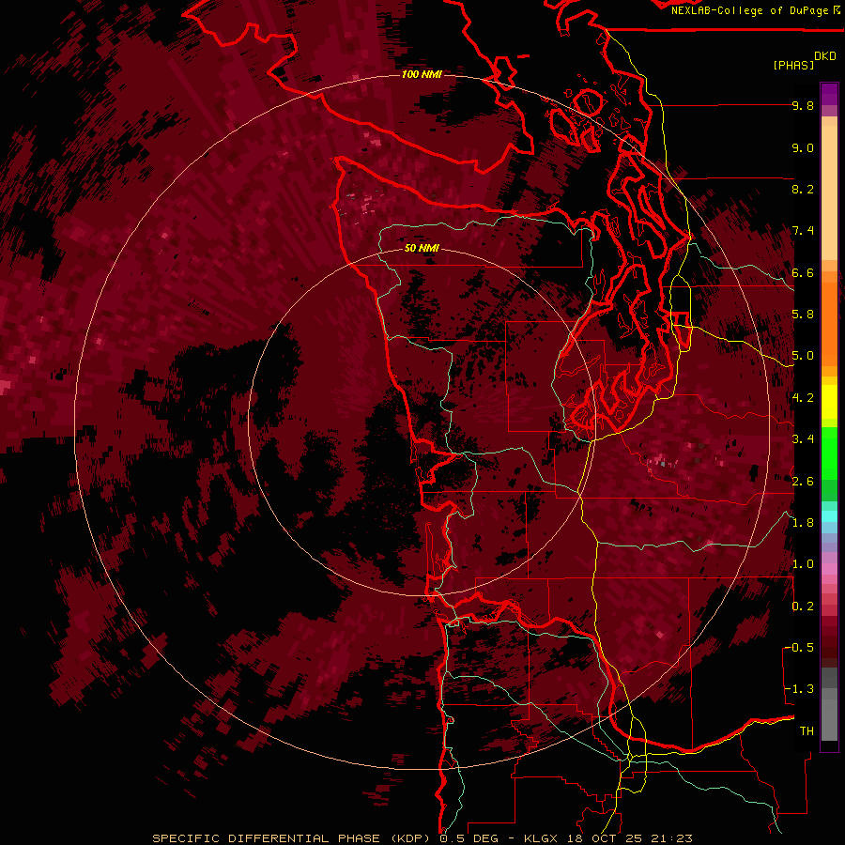Pick the gray legend color near TH
This screenshot has height=845, width=845.
pos(829,722)
